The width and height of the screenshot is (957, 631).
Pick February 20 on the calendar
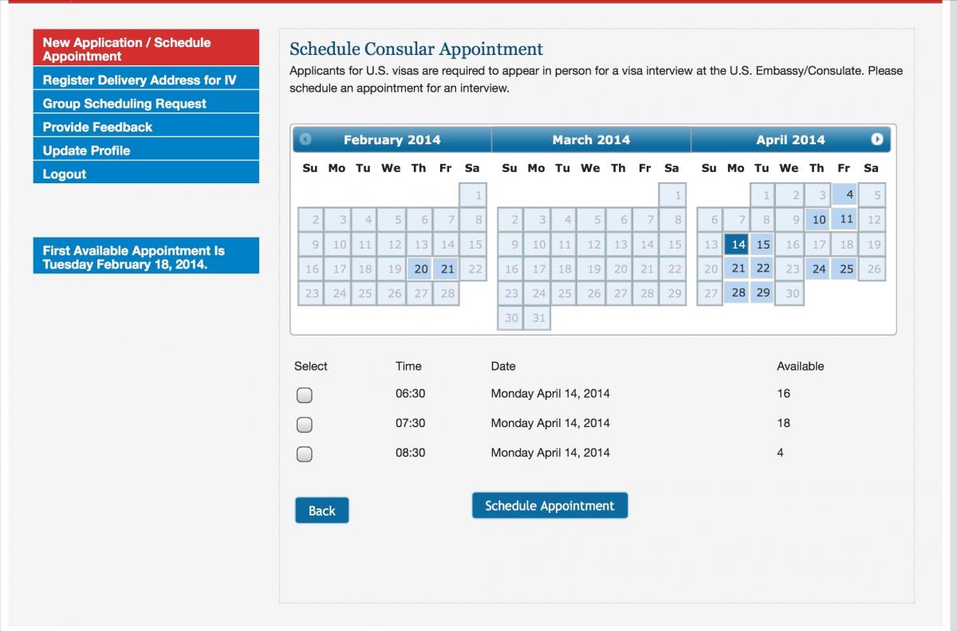421,268
